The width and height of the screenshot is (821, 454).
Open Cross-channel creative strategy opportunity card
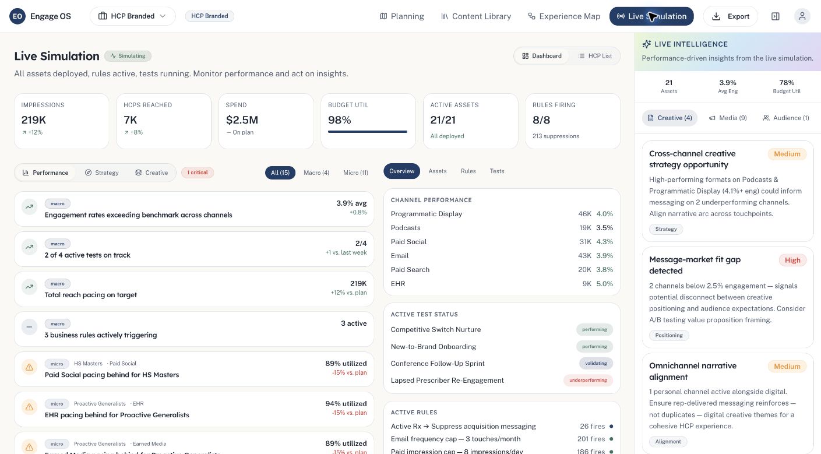[x=728, y=191]
